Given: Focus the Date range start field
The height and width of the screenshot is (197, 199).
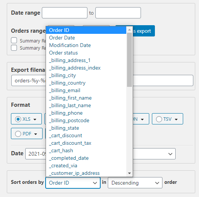Looking at the screenshot, I should (x=64, y=13).
